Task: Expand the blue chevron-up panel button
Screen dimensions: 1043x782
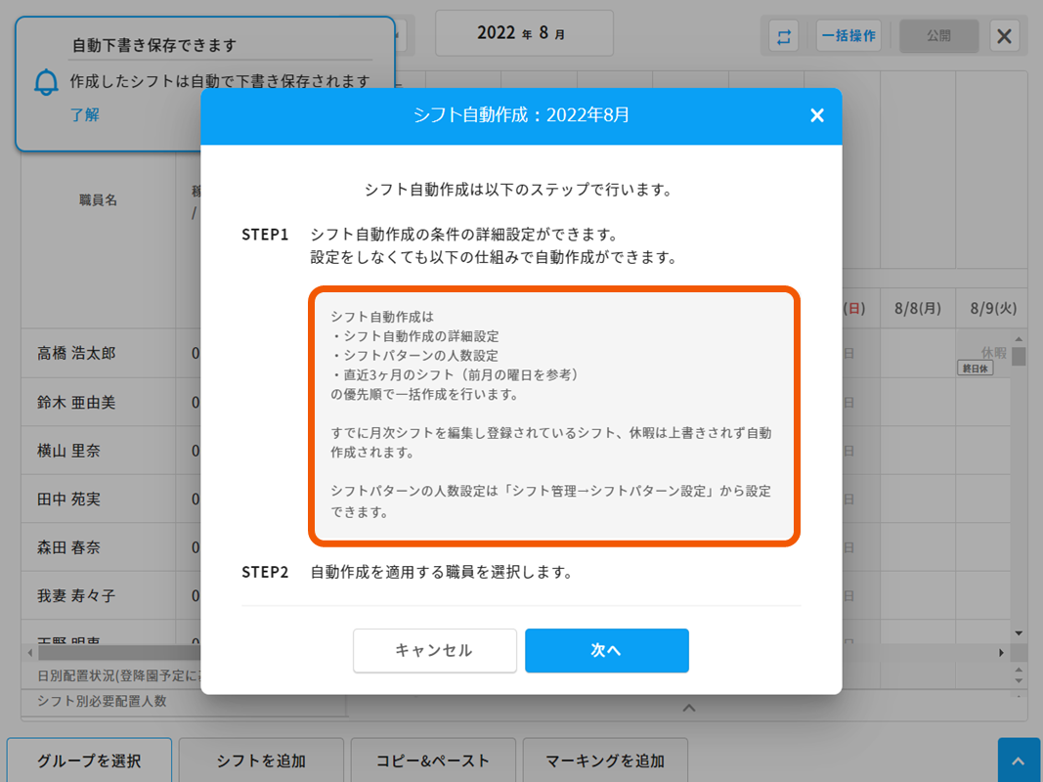Action: (x=1018, y=761)
